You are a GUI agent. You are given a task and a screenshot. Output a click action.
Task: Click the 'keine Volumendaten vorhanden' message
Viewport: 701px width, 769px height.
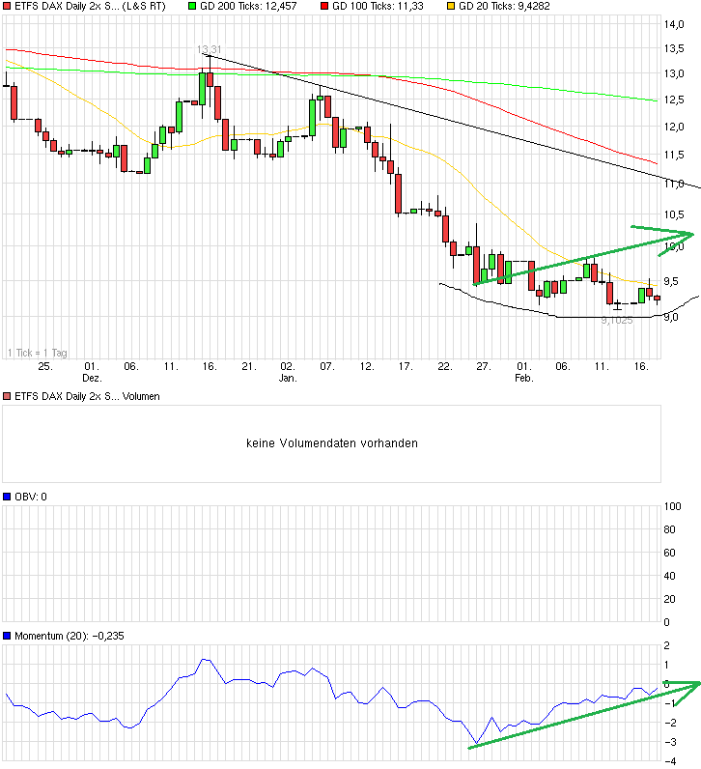[x=330, y=443]
